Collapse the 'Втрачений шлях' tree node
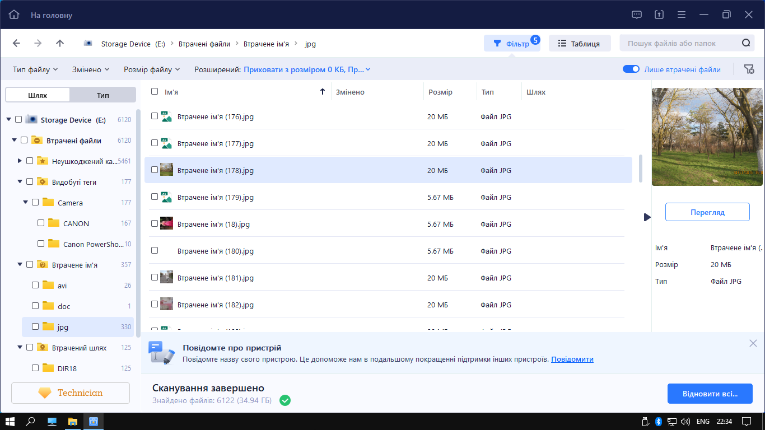The width and height of the screenshot is (765, 430). click(20, 347)
